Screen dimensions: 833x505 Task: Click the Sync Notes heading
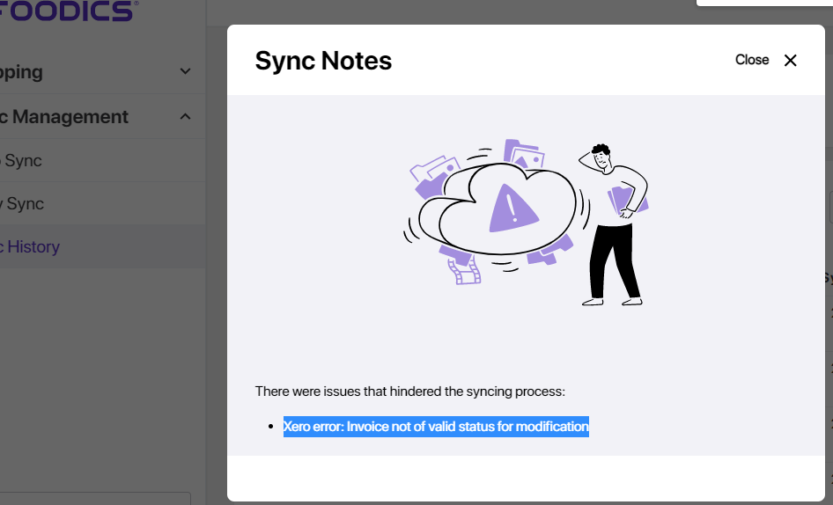[323, 61]
